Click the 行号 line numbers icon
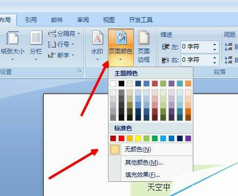The image size is (238, 196). click(52, 45)
